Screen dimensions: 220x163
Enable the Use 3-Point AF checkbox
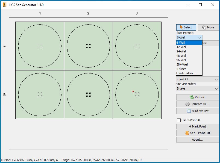coord(179,120)
